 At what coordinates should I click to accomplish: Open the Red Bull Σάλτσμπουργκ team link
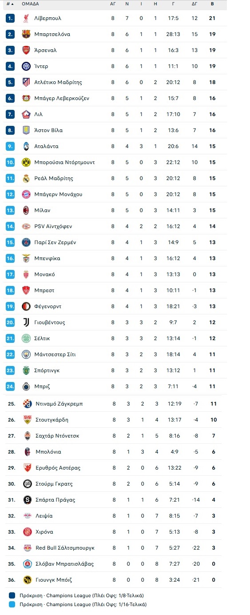point(65,548)
